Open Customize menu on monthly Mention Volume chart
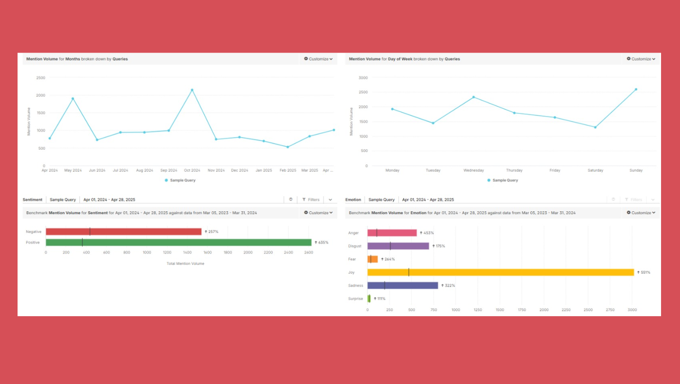Screen dimensions: 680x384 pyautogui.click(x=318, y=59)
